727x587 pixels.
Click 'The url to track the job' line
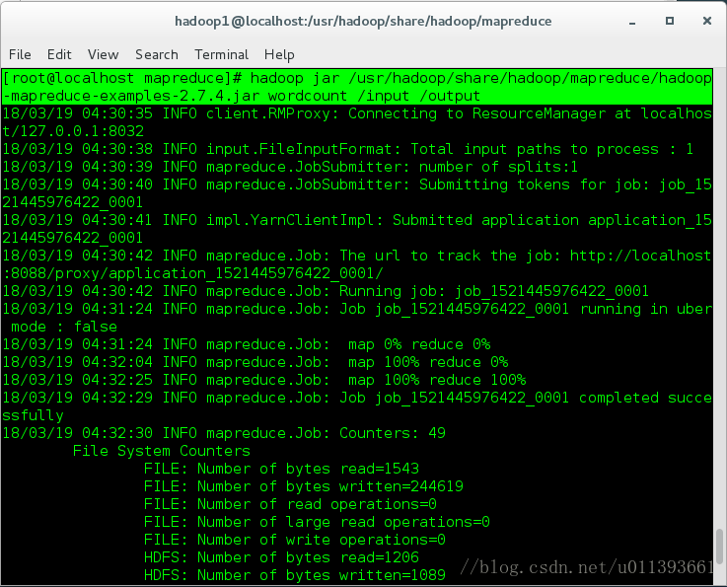click(x=357, y=256)
